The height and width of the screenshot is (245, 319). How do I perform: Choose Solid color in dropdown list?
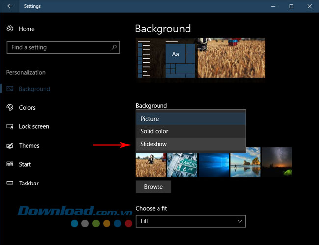click(190, 131)
